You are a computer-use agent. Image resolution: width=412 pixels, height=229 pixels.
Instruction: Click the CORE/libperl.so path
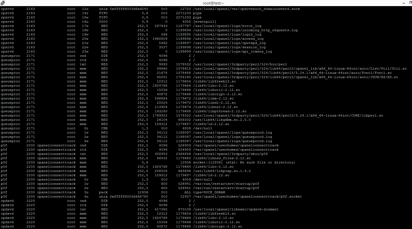288,115
